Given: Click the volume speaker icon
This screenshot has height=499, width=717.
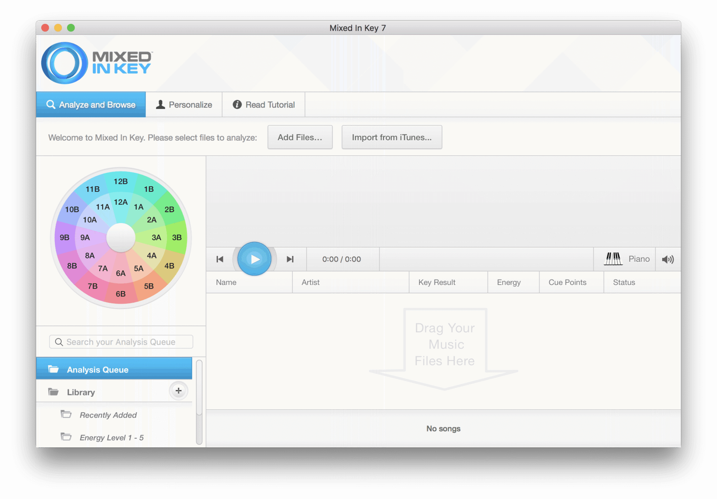Looking at the screenshot, I should click(x=668, y=259).
